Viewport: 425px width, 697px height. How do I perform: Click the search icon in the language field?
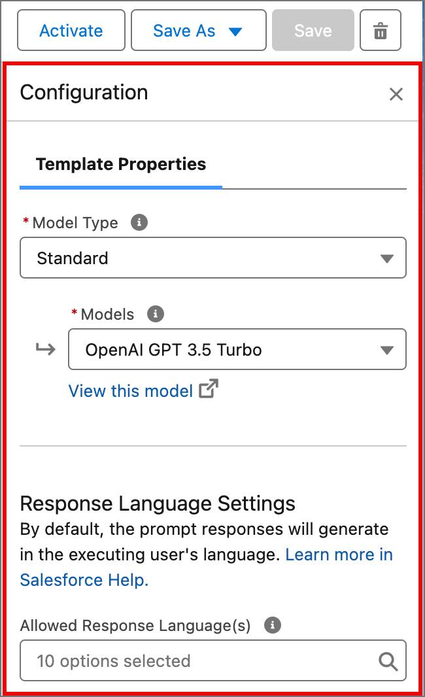[x=388, y=661]
